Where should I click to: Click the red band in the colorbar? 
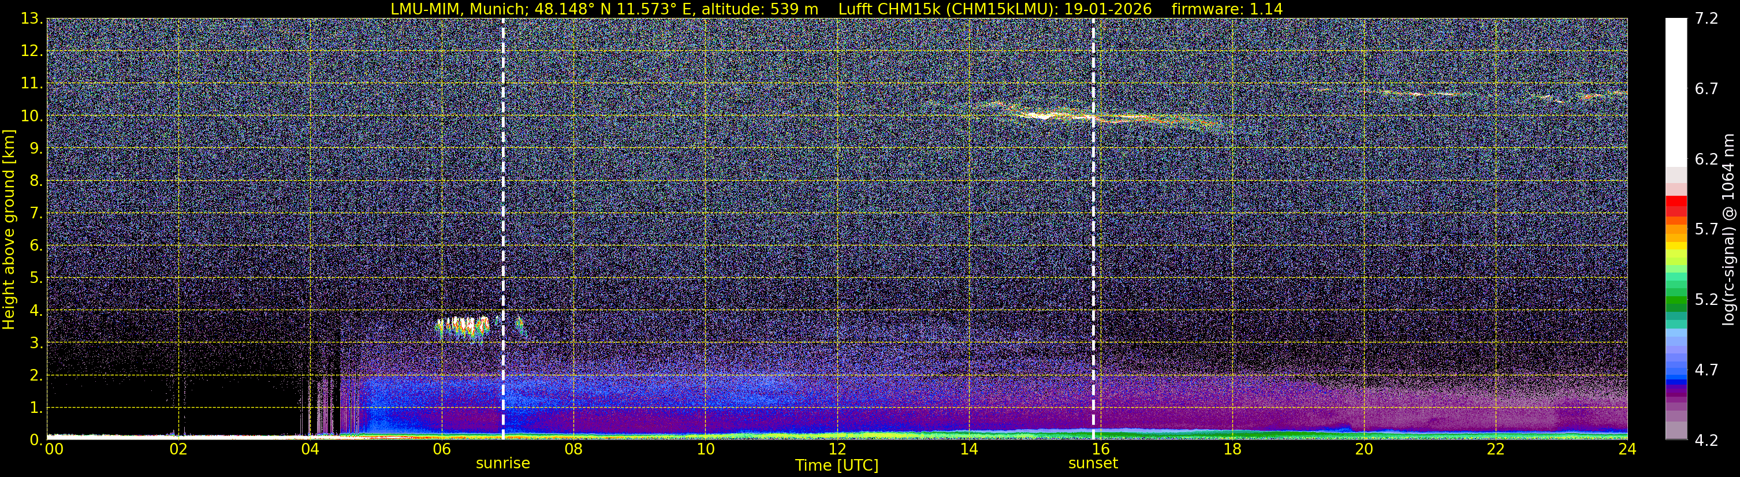click(1676, 206)
